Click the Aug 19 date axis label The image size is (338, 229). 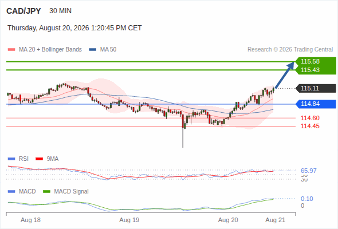click(x=129, y=220)
